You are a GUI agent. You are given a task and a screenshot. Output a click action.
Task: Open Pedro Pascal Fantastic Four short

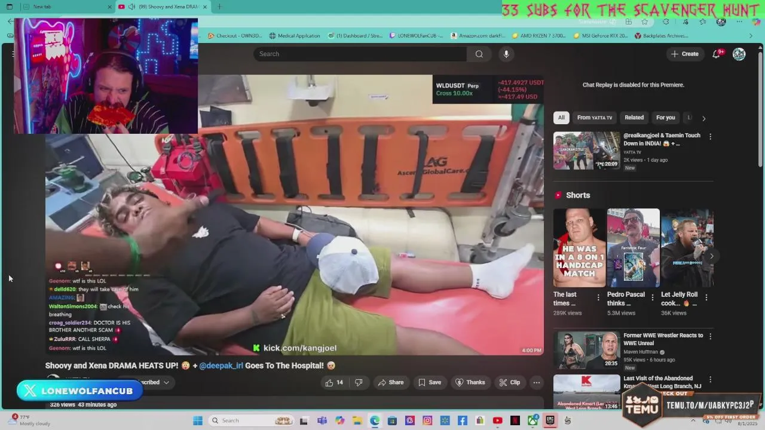point(633,248)
